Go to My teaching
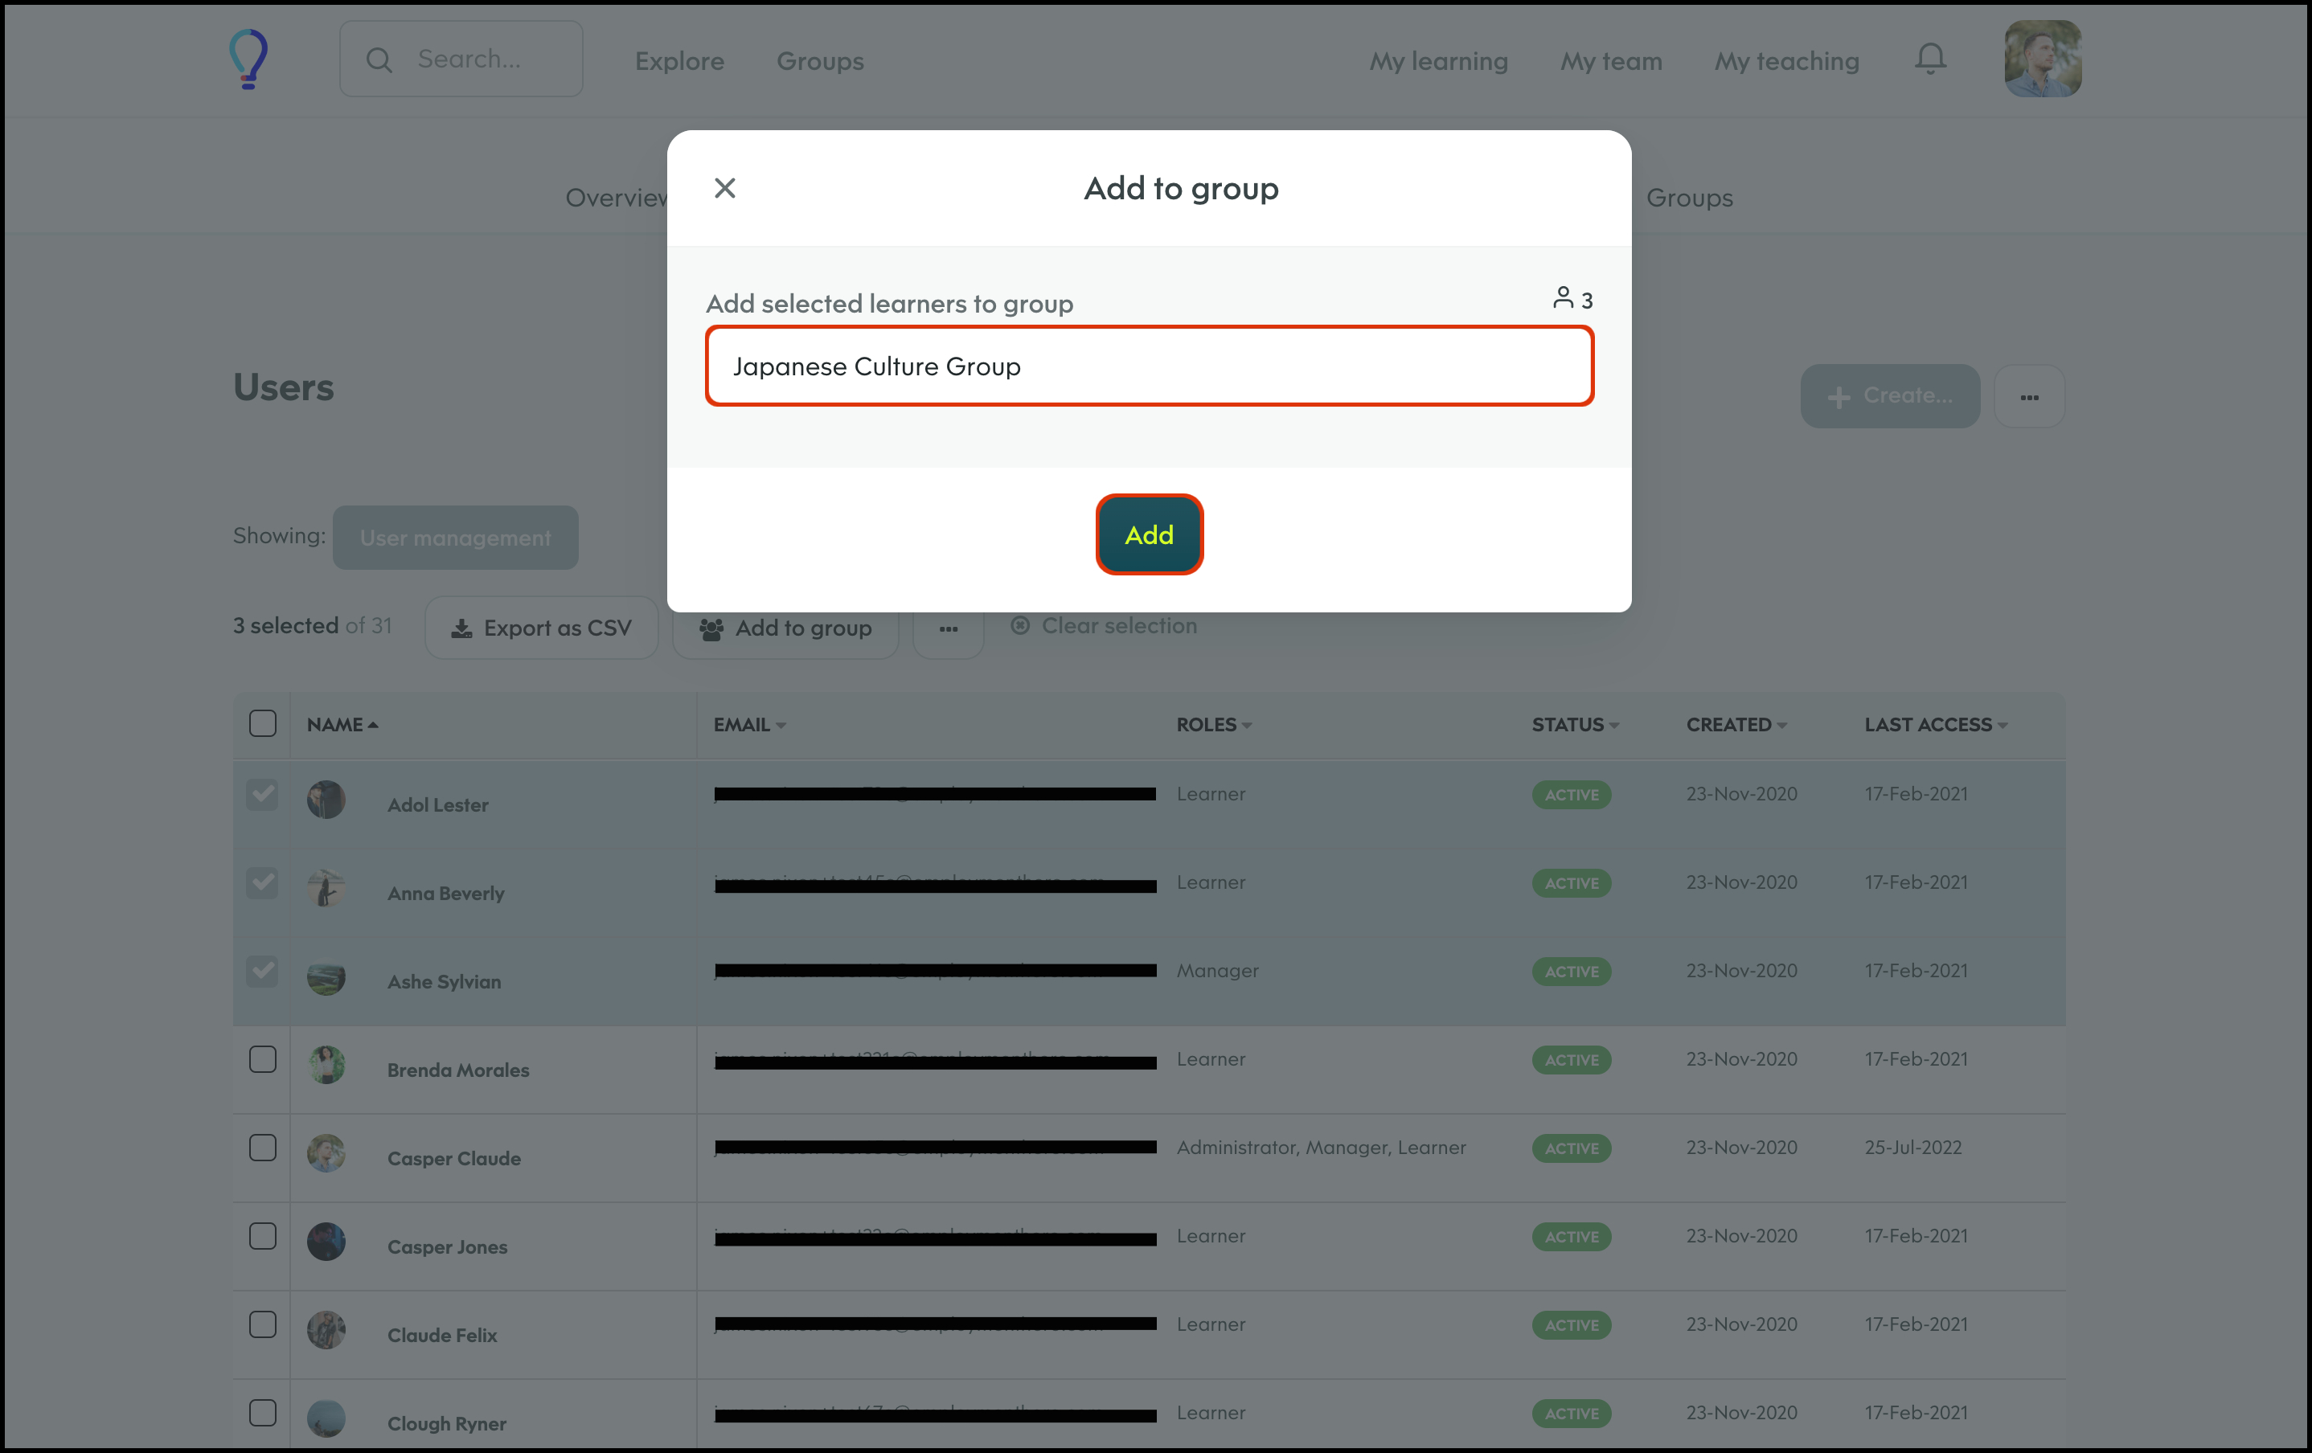Image resolution: width=2312 pixels, height=1453 pixels. click(1787, 60)
